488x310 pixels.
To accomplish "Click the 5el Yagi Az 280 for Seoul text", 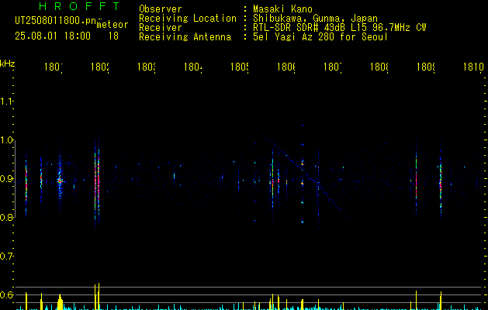I will pyautogui.click(x=320, y=37).
